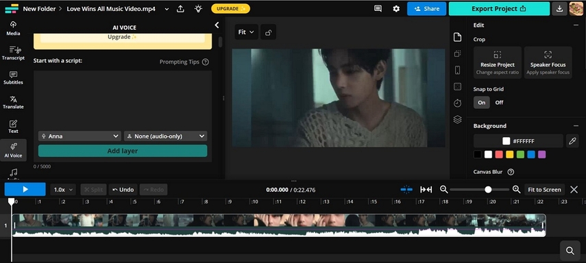586x263 pixels.
Task: Zoom in the timeline with plus magnifier
Action: (517, 190)
